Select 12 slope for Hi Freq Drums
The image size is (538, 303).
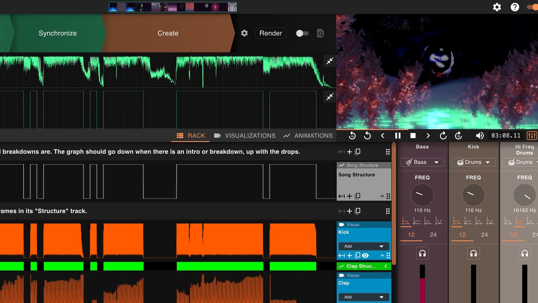513,235
